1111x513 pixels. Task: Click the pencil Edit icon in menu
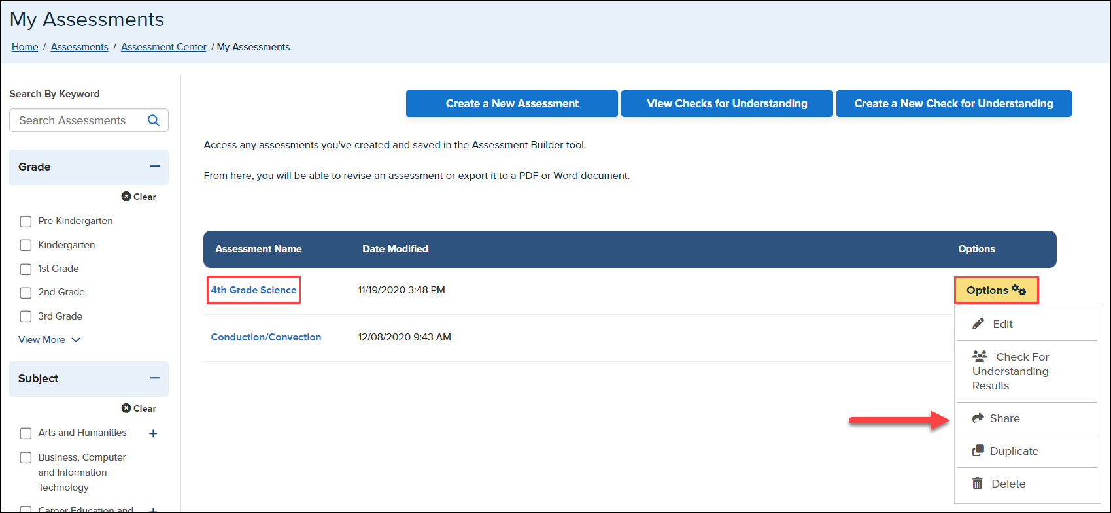tap(978, 324)
